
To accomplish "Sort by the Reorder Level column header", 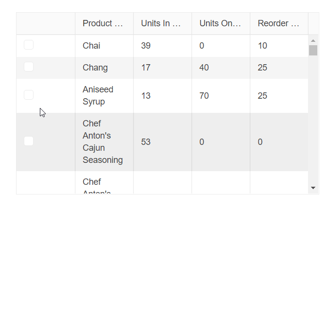I will pos(278,23).
